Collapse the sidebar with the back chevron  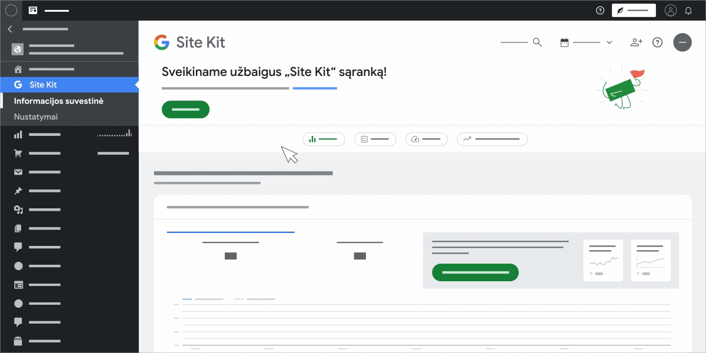pyautogui.click(x=9, y=28)
